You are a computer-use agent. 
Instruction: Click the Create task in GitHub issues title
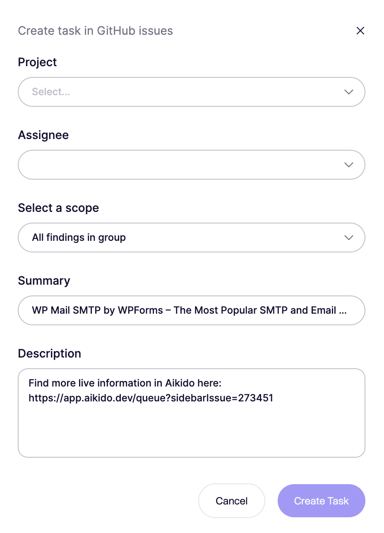[96, 31]
